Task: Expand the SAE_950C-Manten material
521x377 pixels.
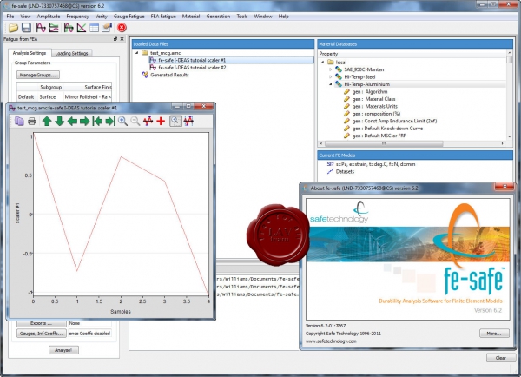Action: point(330,69)
